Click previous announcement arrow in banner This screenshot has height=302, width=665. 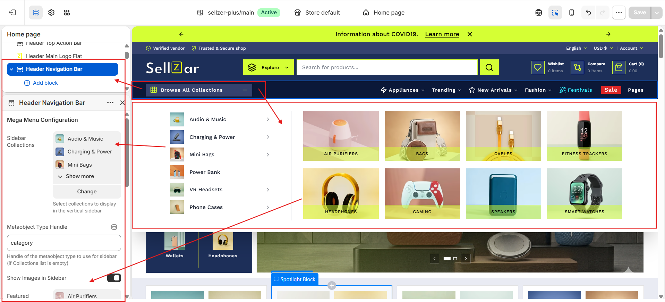click(x=181, y=34)
